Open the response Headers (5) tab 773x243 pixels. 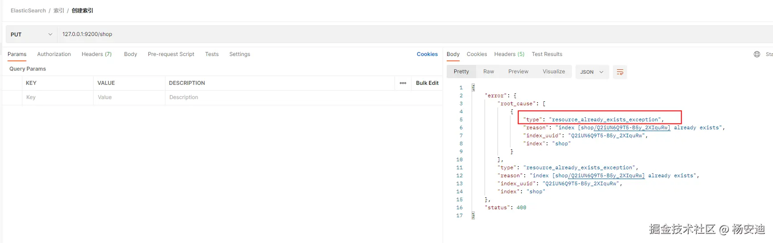click(x=509, y=54)
